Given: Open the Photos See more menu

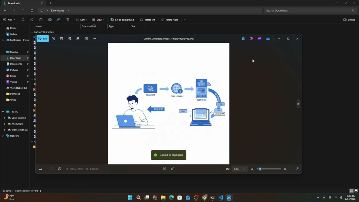Looking at the screenshot, I should 94,39.
